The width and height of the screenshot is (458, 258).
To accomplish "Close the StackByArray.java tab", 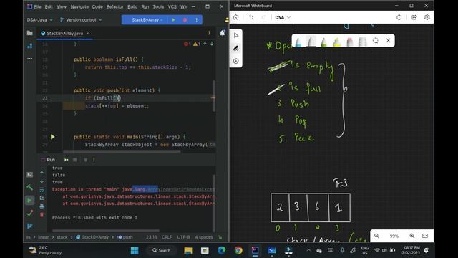I will click(87, 34).
